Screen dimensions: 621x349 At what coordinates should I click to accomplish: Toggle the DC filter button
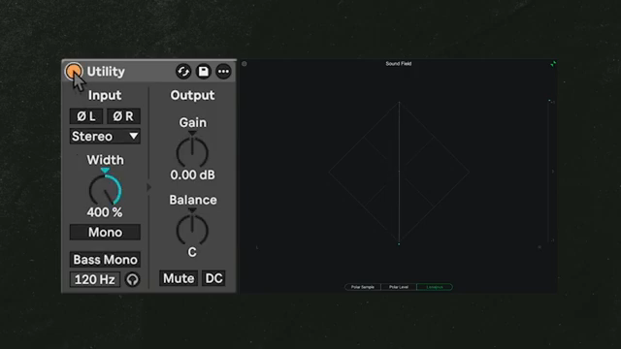[x=213, y=278]
